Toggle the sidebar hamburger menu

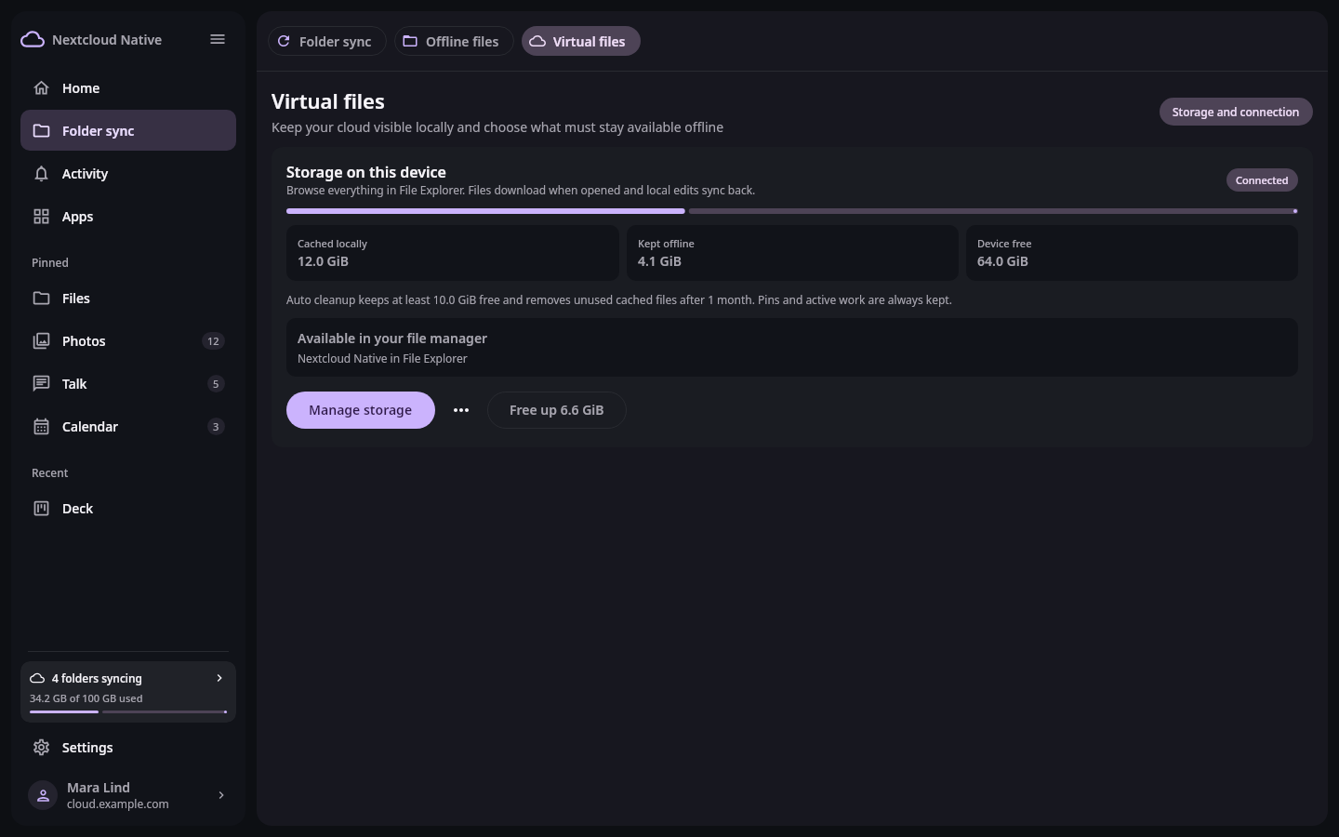coord(218,39)
